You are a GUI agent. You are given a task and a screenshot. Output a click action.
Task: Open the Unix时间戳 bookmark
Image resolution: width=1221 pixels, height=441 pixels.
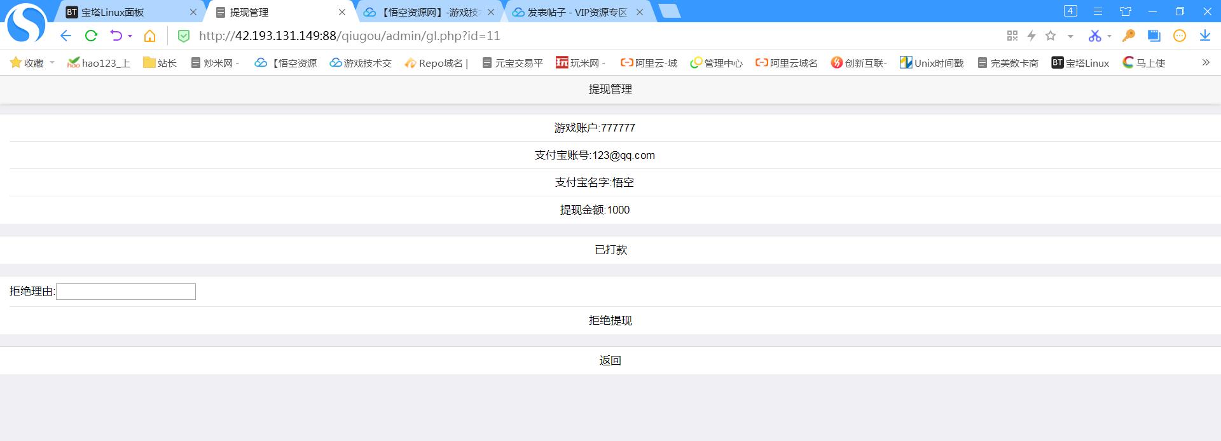click(932, 63)
